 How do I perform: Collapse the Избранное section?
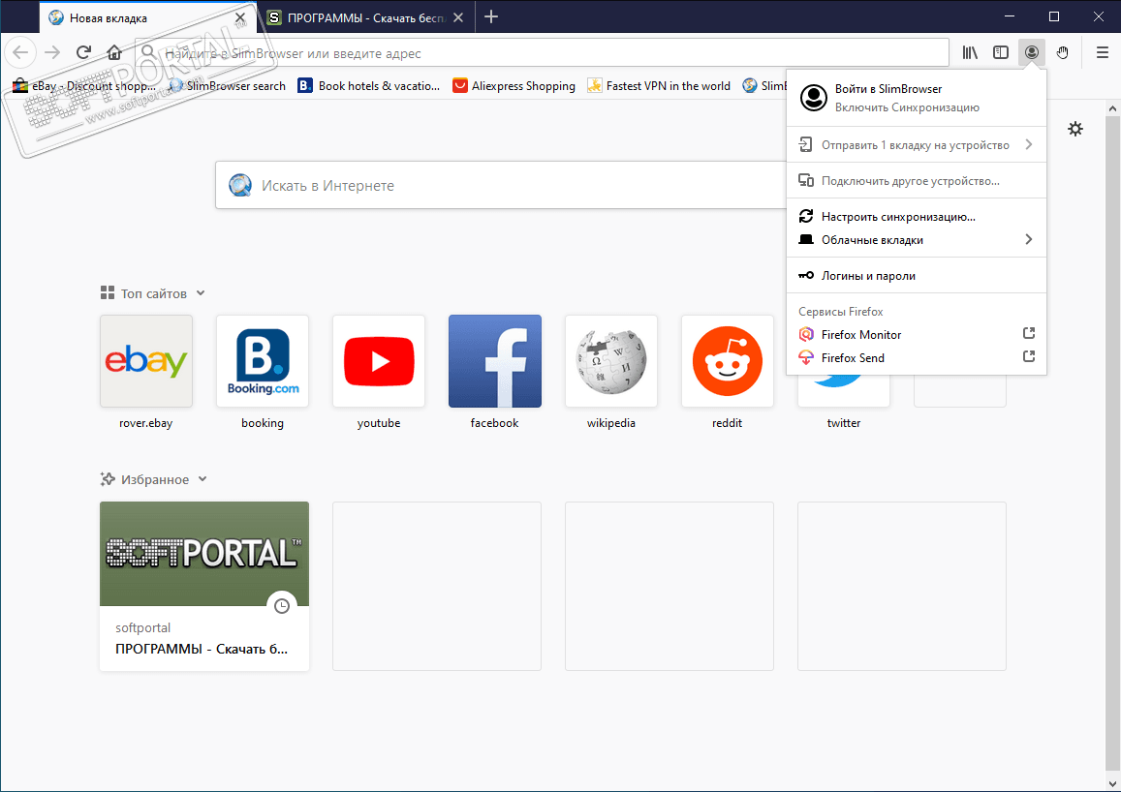click(x=202, y=479)
